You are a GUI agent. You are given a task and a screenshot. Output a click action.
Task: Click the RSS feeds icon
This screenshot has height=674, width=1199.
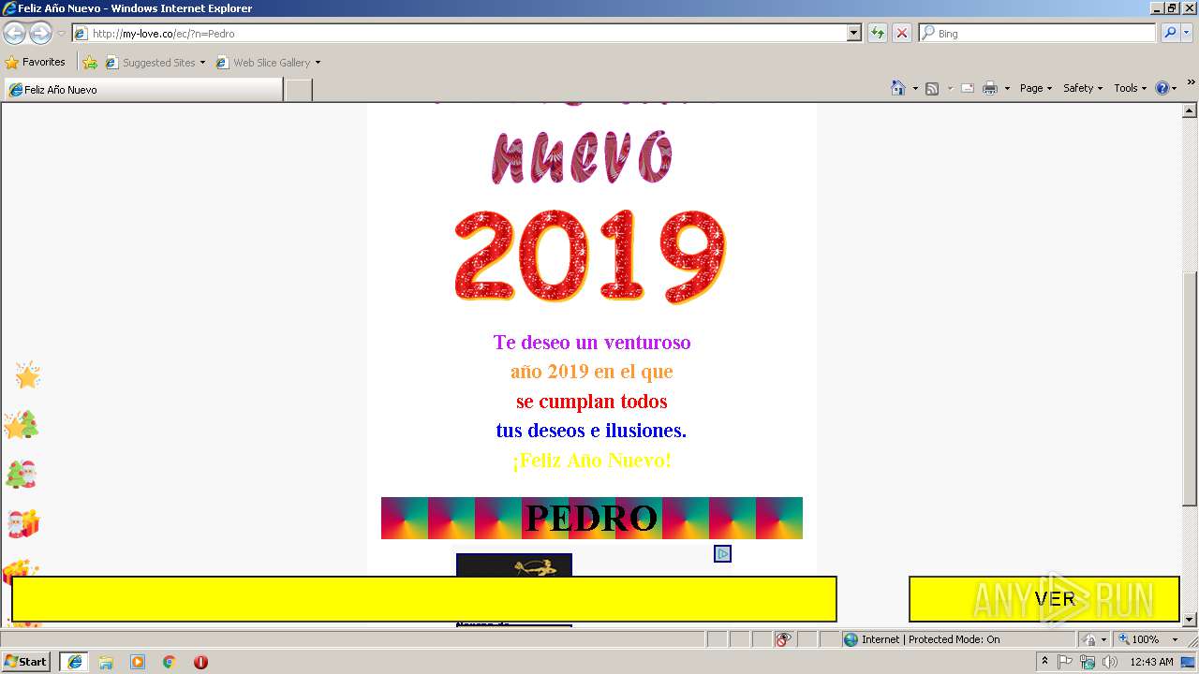[x=932, y=88]
